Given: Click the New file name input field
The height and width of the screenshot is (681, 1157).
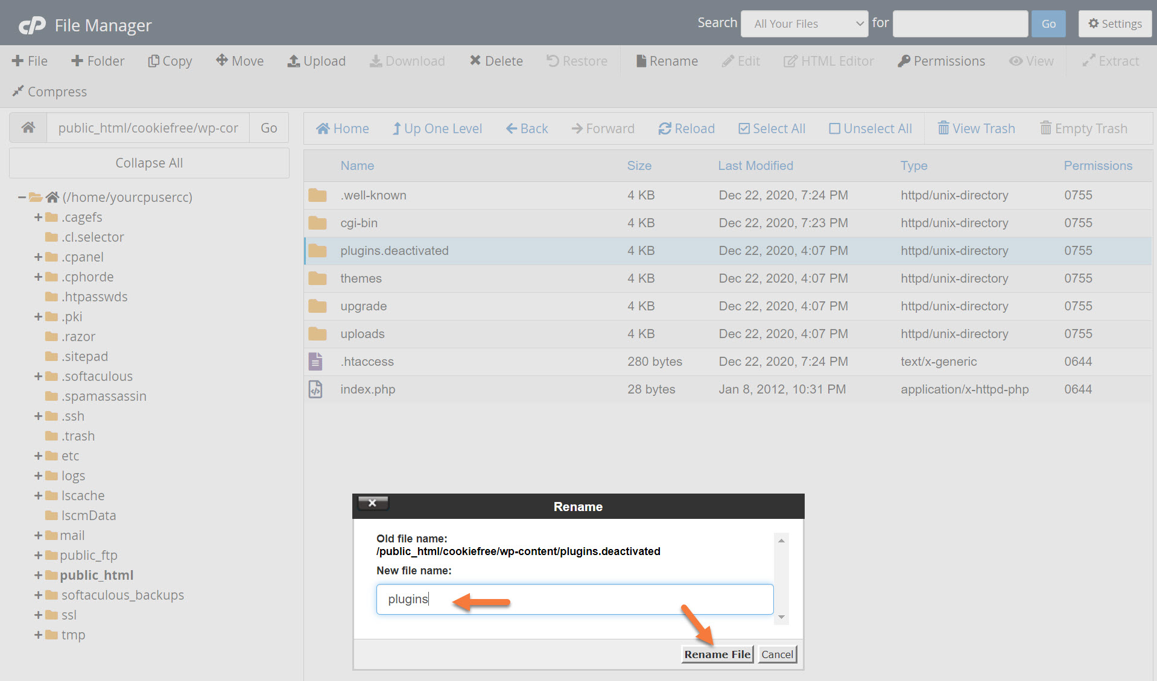Looking at the screenshot, I should click(x=574, y=599).
